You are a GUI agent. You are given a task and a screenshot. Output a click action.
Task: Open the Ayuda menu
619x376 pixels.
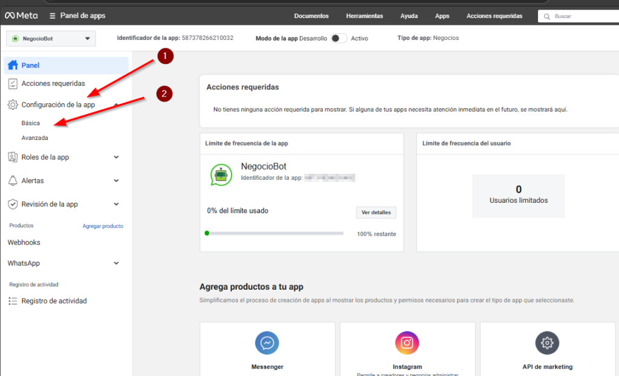pyautogui.click(x=409, y=16)
